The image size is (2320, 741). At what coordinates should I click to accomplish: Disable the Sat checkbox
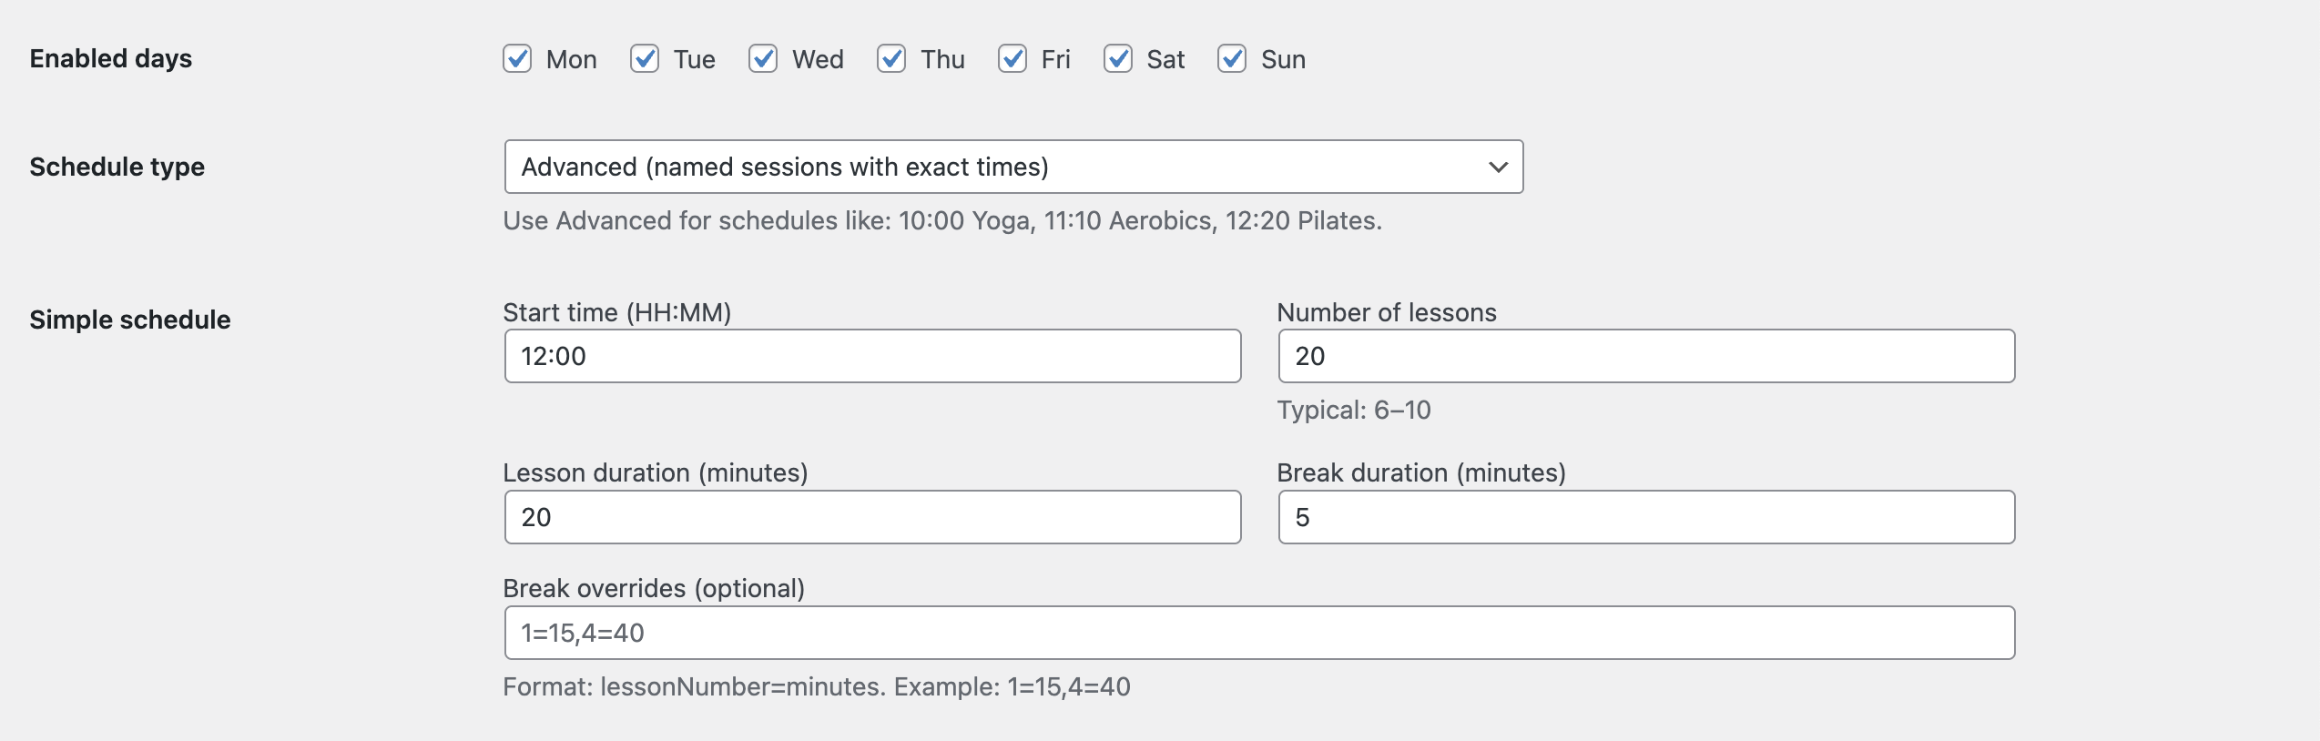[1118, 59]
